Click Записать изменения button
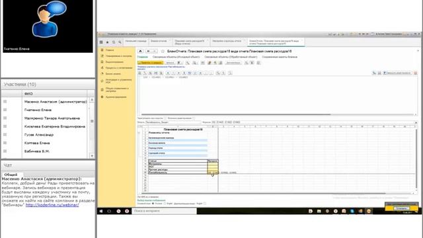This screenshot has height=238, width=423. pos(397,73)
